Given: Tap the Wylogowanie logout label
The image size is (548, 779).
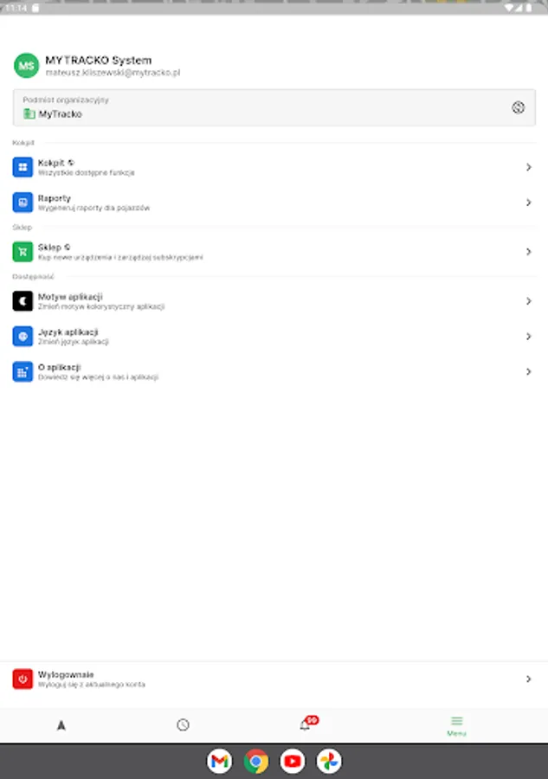Looking at the screenshot, I should coord(66,674).
